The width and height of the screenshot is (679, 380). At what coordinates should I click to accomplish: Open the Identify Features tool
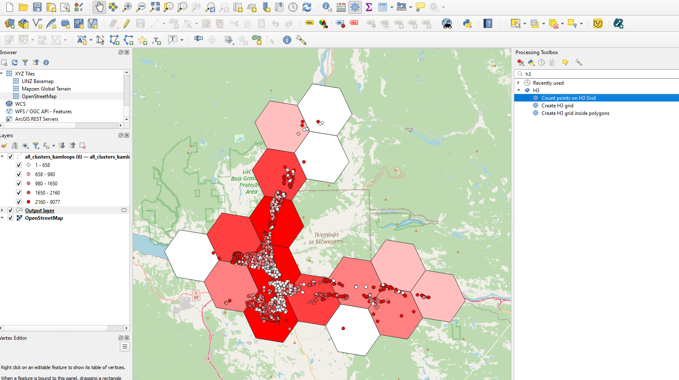[x=327, y=7]
